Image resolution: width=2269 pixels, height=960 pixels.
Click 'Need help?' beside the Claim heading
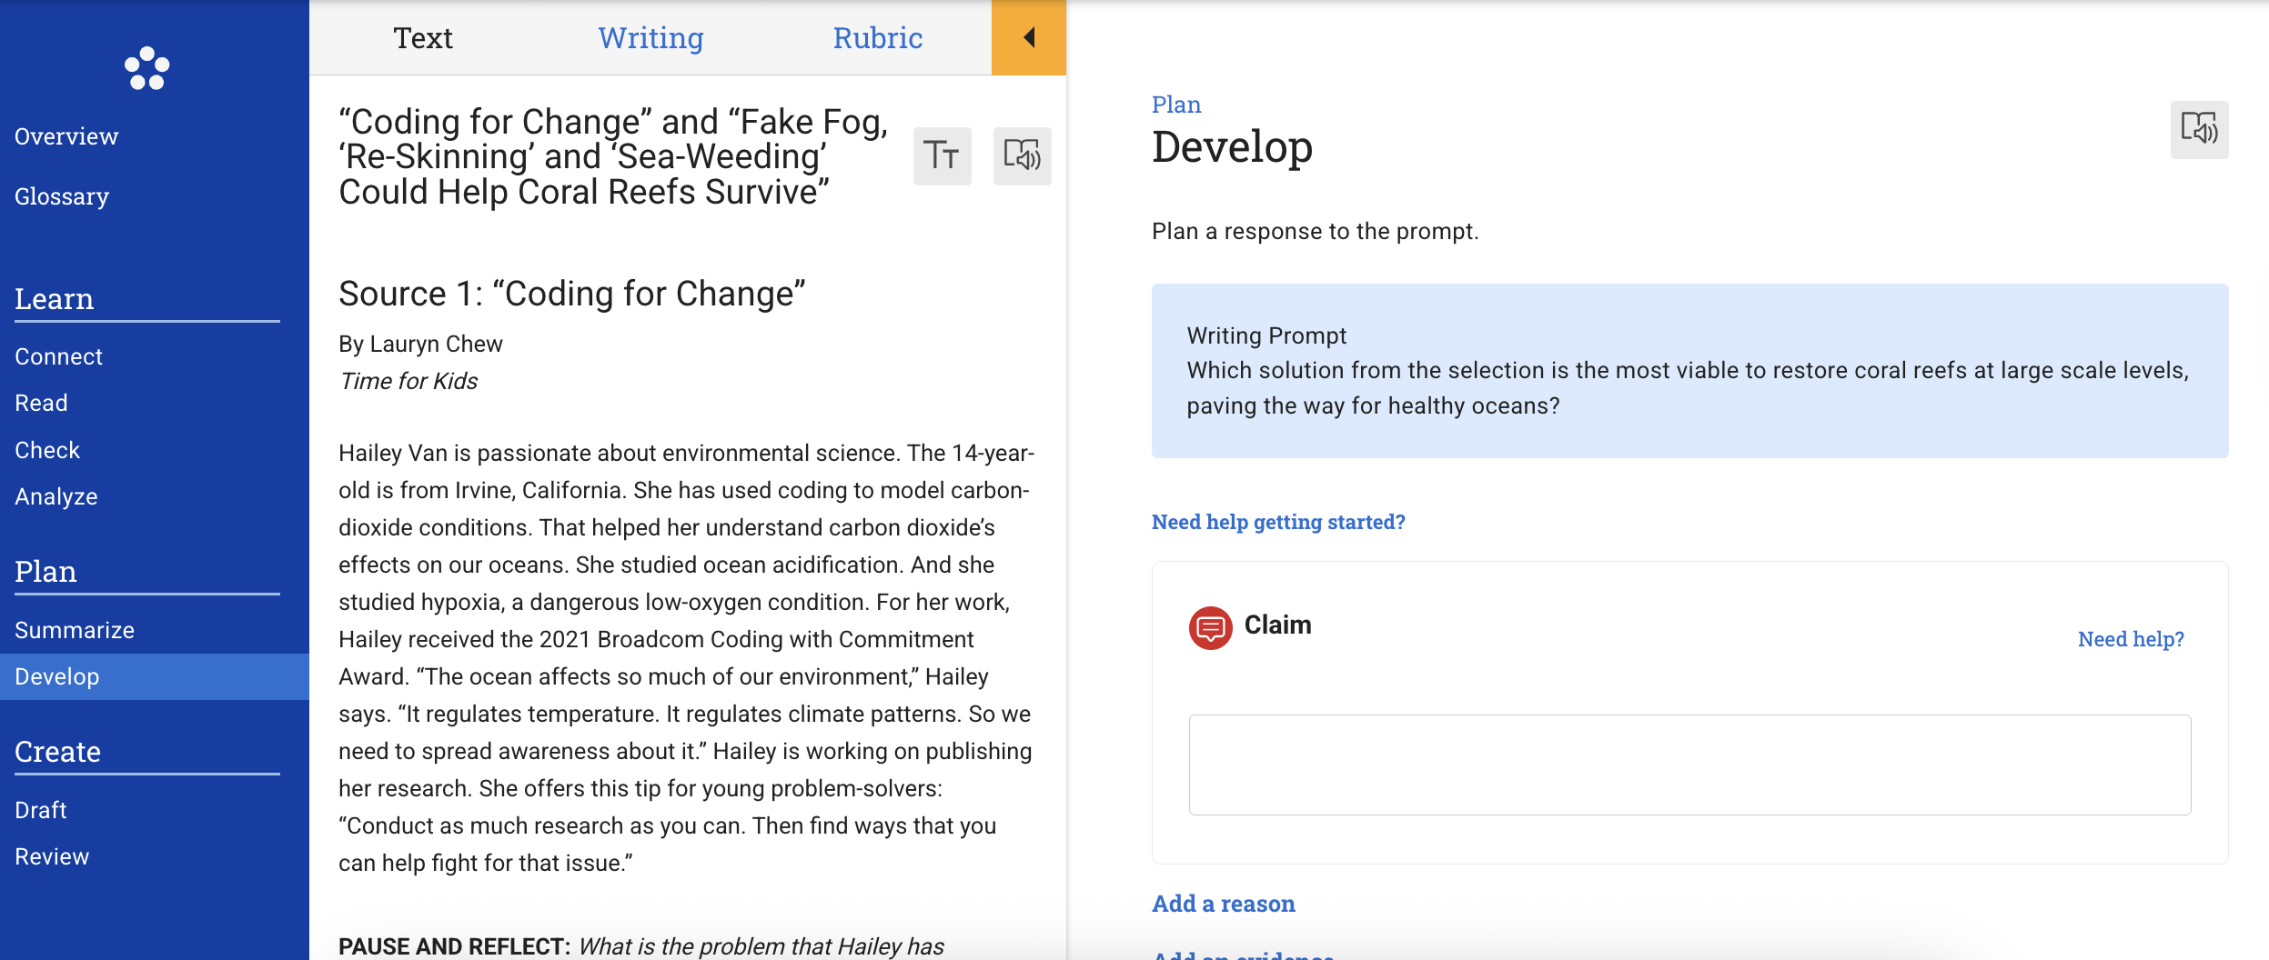click(x=2131, y=639)
